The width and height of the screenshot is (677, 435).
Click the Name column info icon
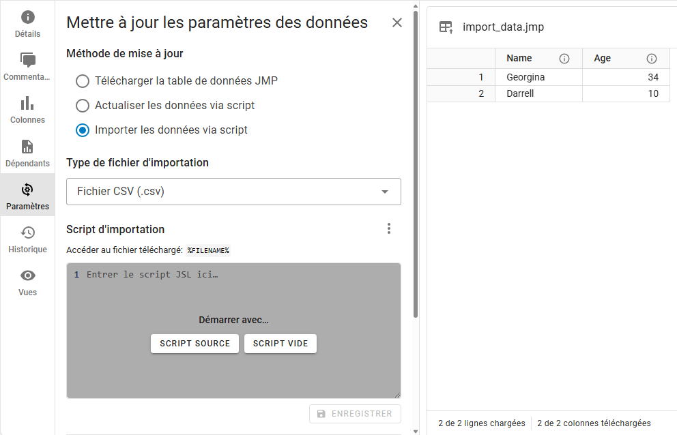564,59
